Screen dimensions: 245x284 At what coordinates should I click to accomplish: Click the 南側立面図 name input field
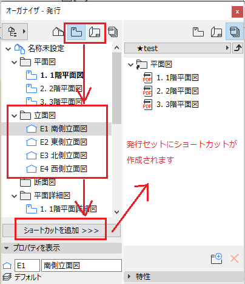(81, 265)
